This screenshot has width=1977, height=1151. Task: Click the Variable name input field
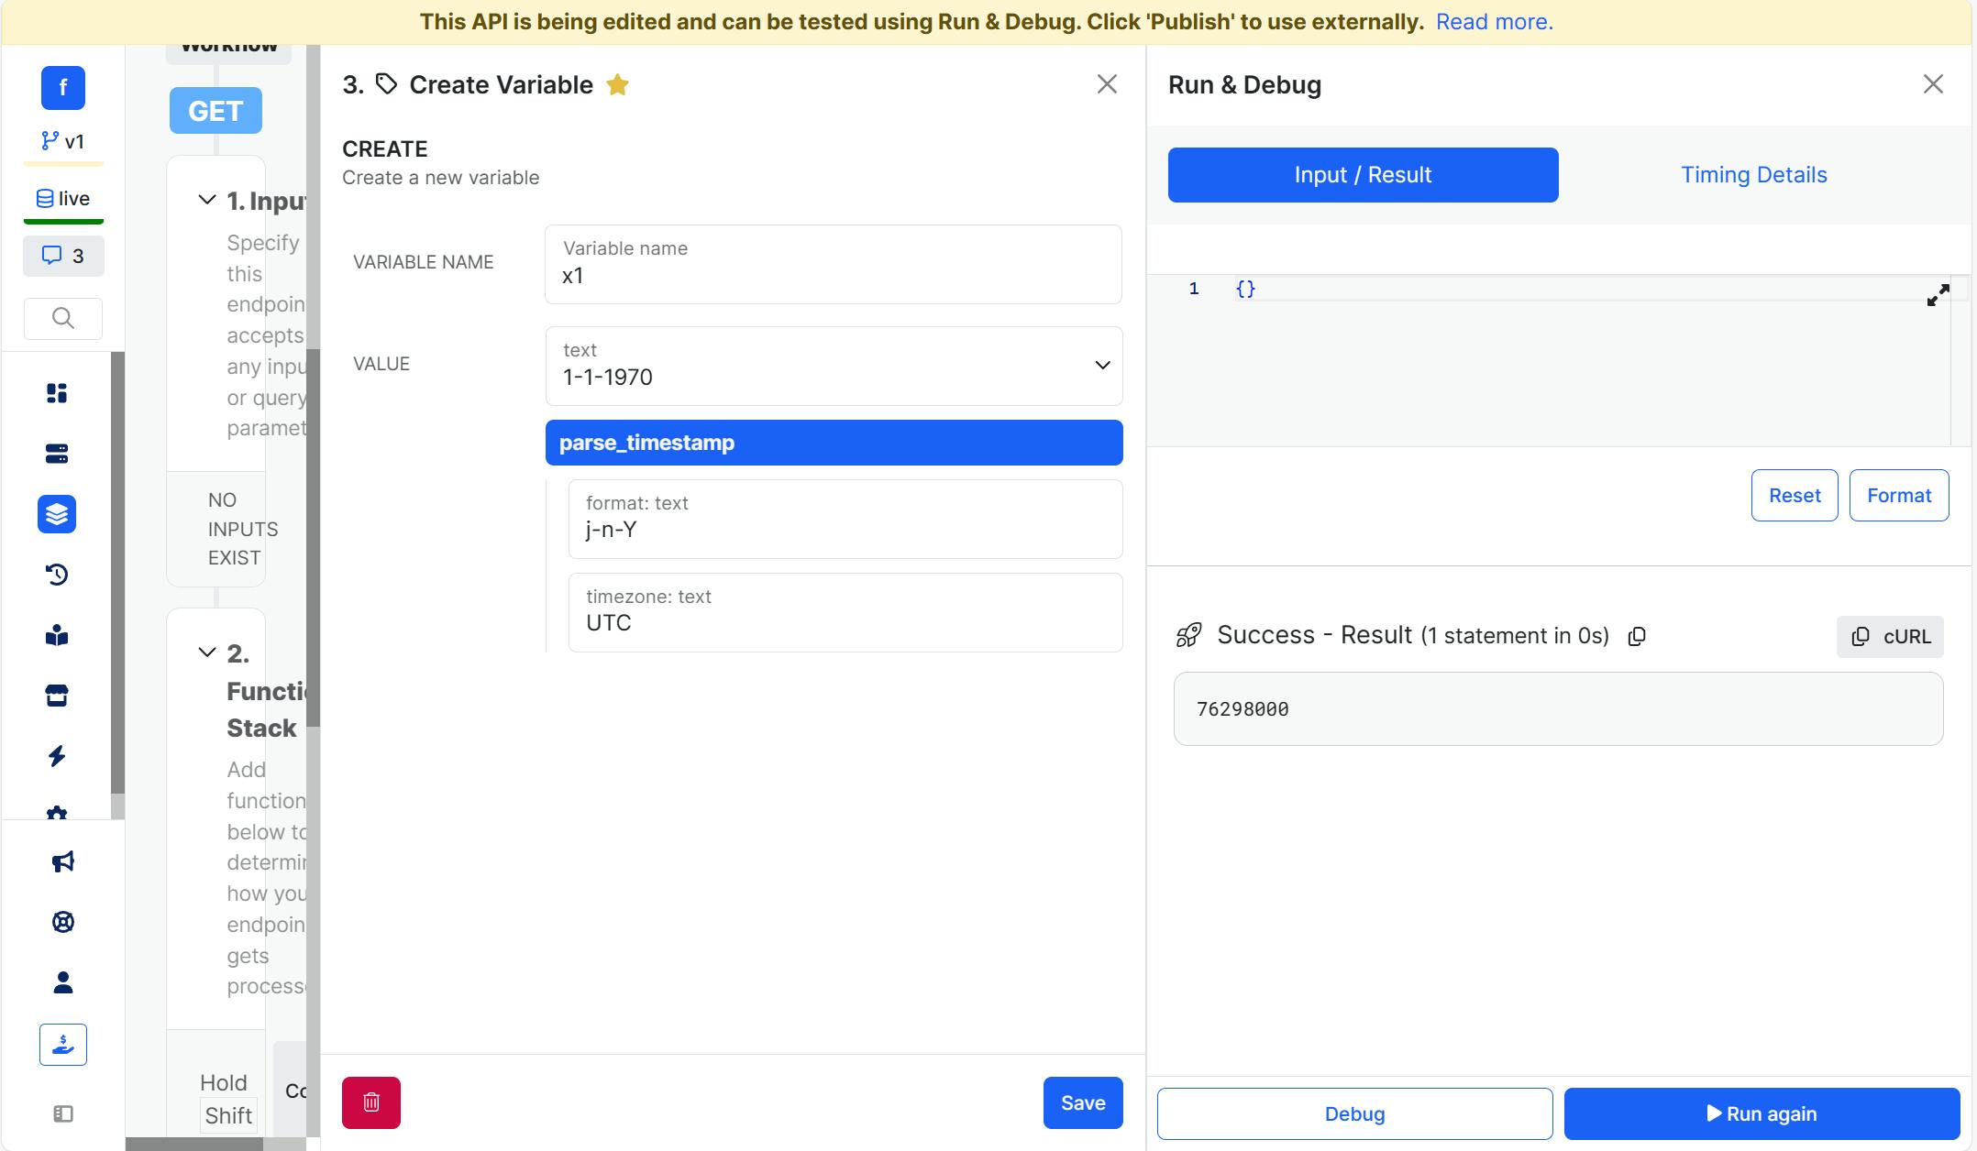click(833, 275)
